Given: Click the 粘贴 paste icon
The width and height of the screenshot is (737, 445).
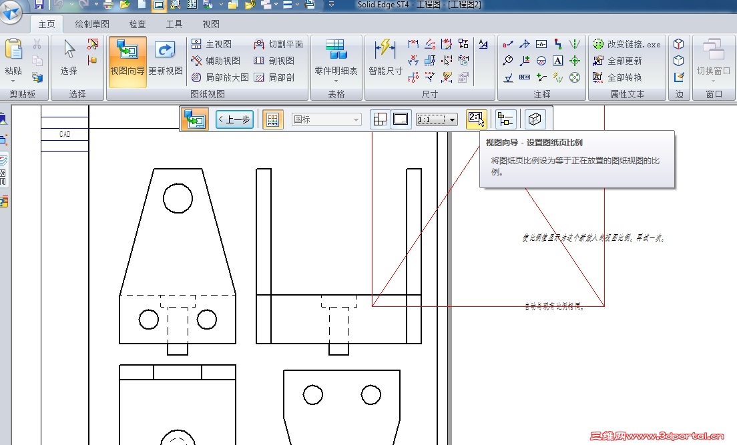Looking at the screenshot, I should [13, 50].
